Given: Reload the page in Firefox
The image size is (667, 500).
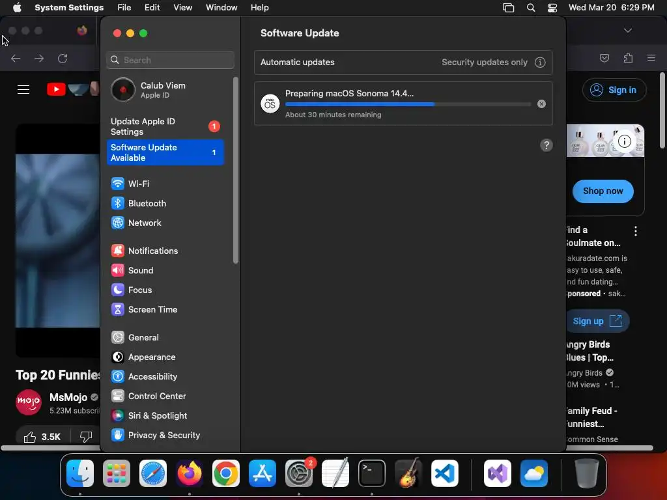Looking at the screenshot, I should click(63, 59).
